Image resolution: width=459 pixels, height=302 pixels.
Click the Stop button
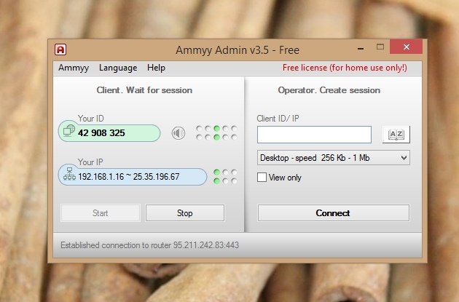point(185,212)
